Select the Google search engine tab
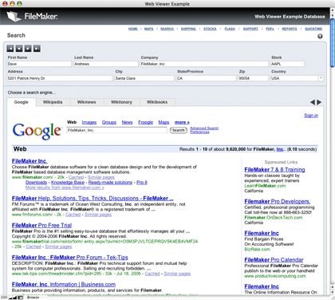The image size is (335, 300). (21, 102)
